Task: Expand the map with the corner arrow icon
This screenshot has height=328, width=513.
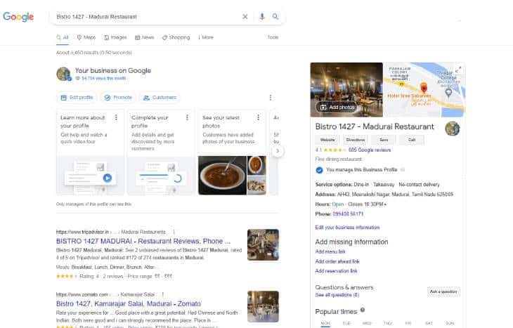Action: [x=458, y=70]
